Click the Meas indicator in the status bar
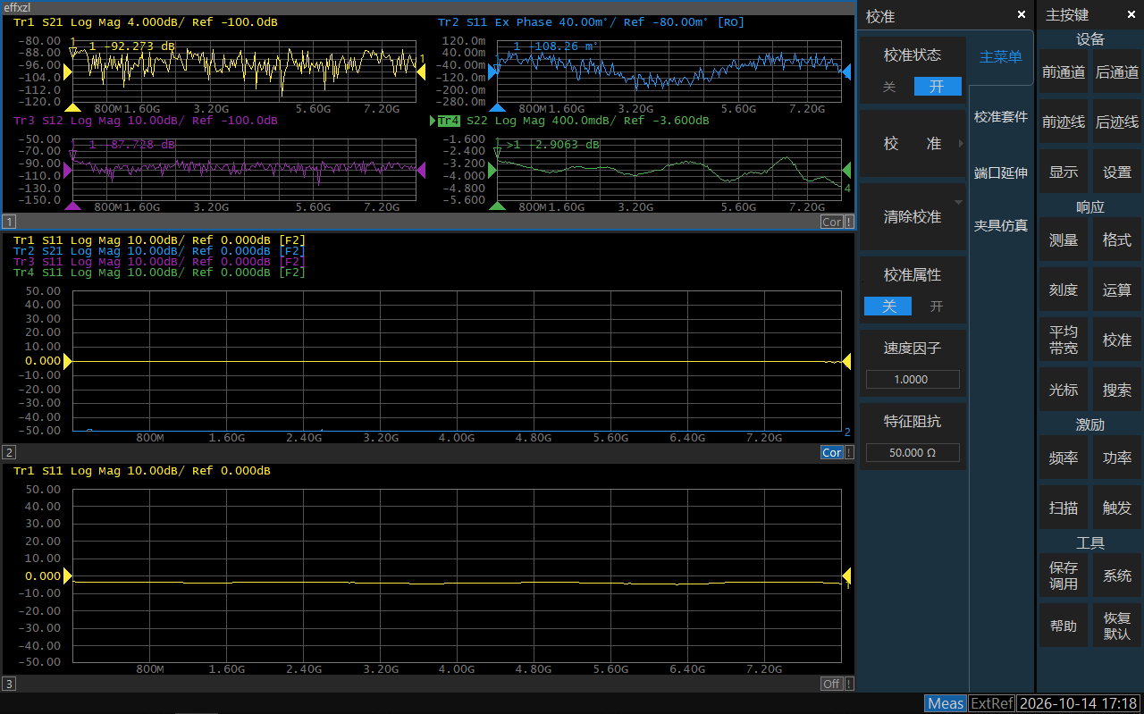Viewport: 1144px width, 714px height. (x=946, y=703)
